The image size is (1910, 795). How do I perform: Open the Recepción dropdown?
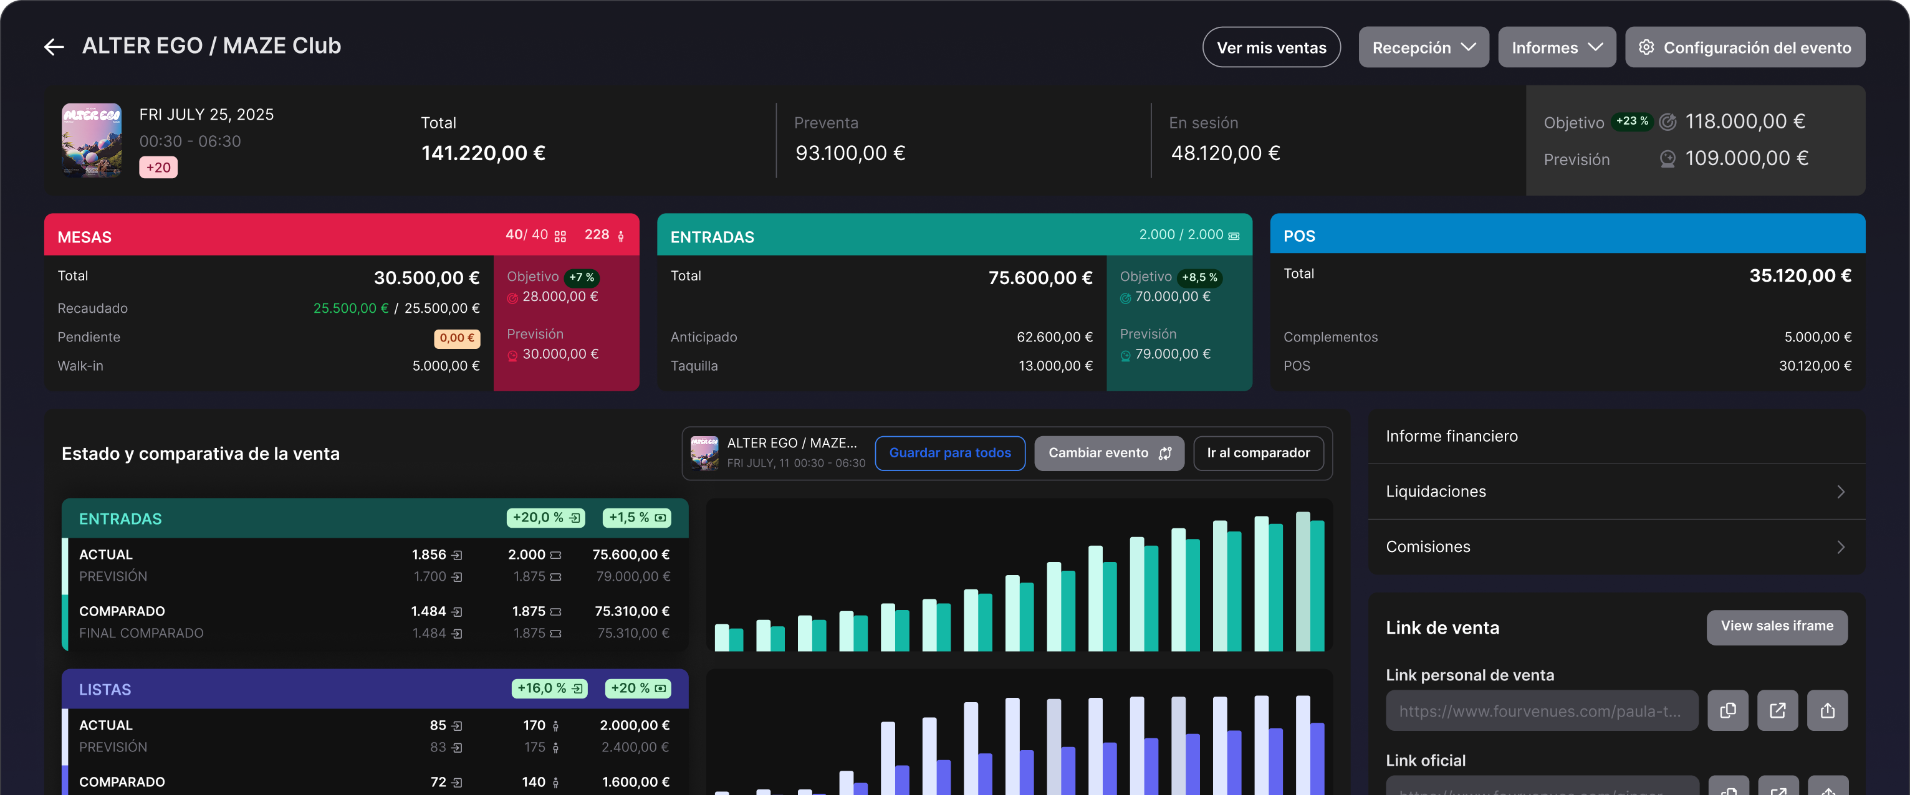pos(1423,47)
